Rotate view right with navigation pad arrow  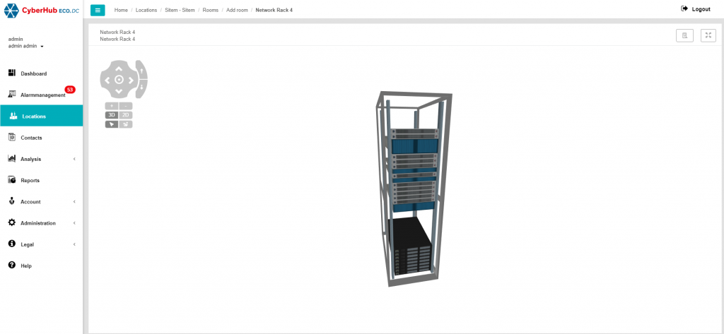[131, 80]
